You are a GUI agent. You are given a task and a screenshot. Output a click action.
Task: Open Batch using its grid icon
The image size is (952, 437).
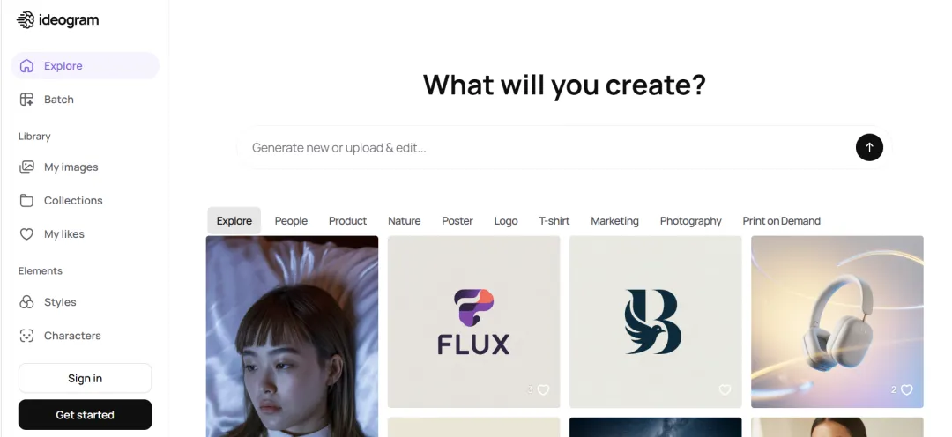[x=26, y=100]
